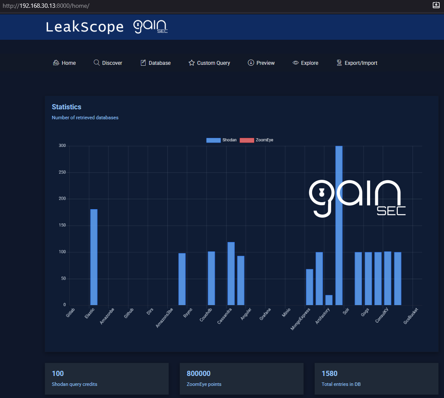Click the LeakScope title logo
Image resolution: width=444 pixels, height=398 pixels.
click(x=85, y=27)
